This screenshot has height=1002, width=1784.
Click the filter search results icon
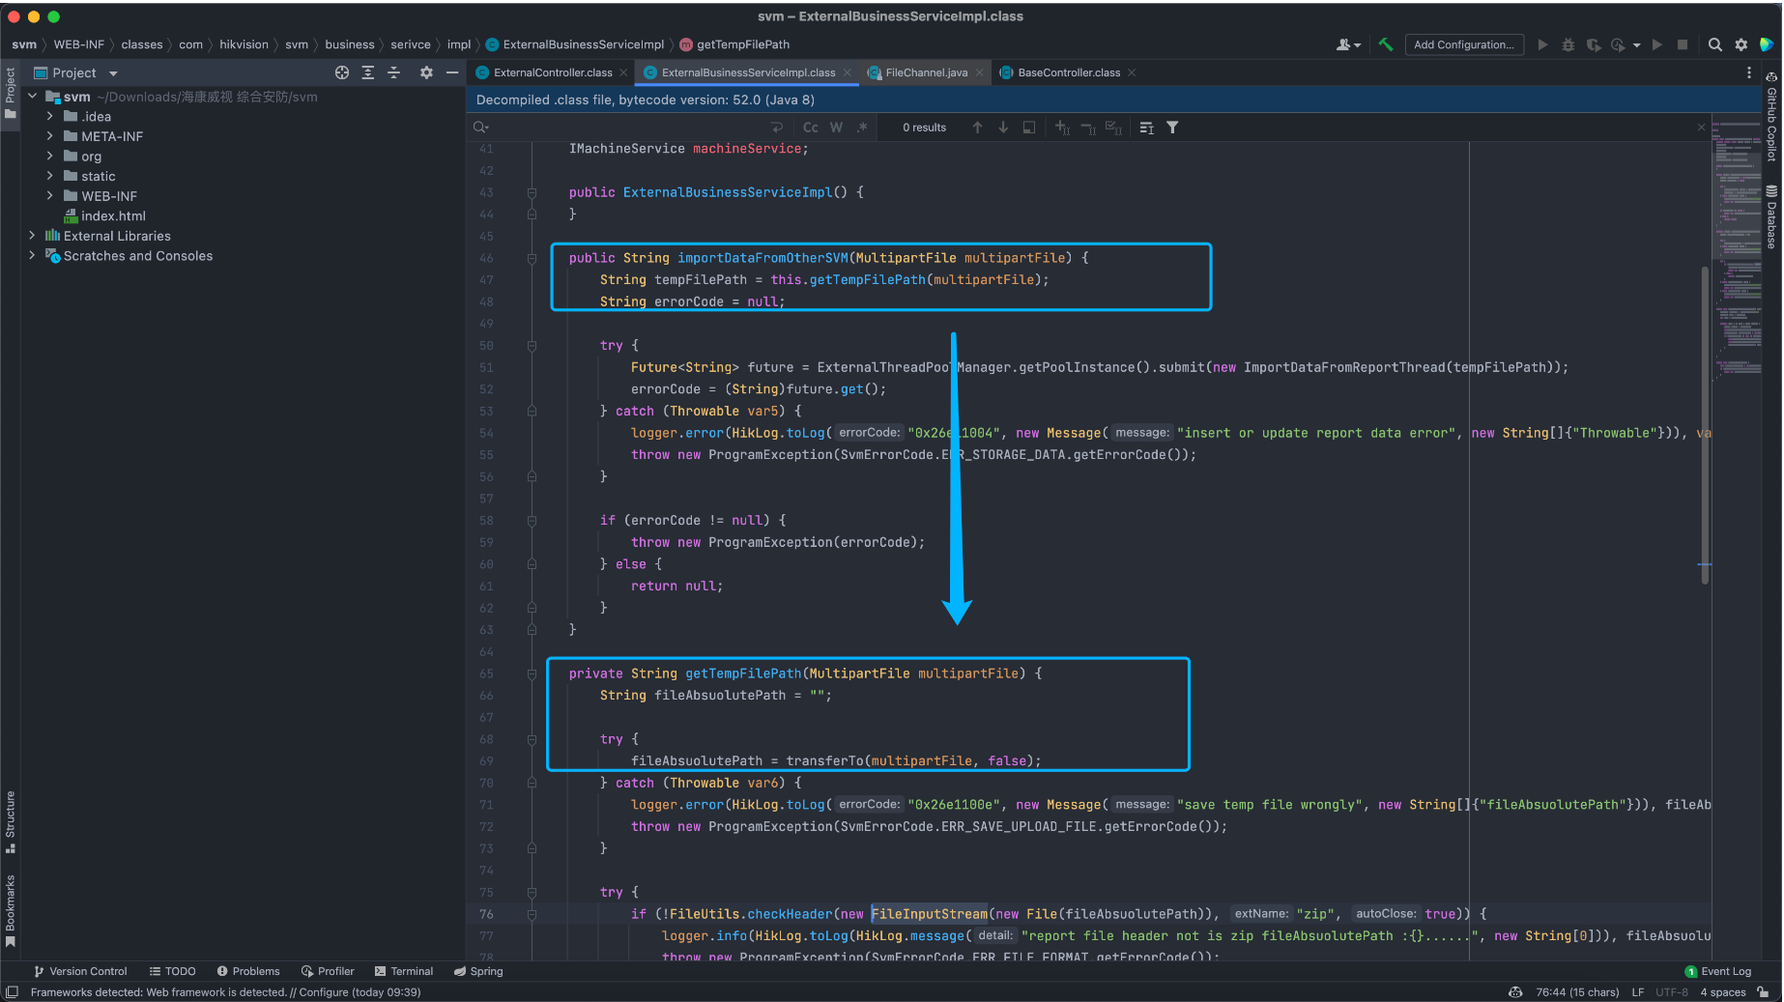click(x=1172, y=128)
